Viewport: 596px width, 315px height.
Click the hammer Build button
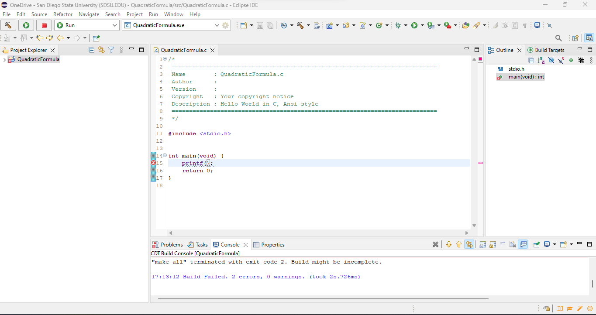(8, 25)
